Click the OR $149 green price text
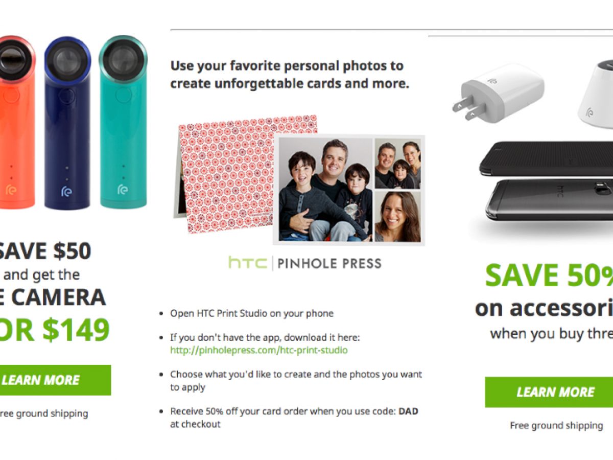The width and height of the screenshot is (613, 460). (x=56, y=330)
